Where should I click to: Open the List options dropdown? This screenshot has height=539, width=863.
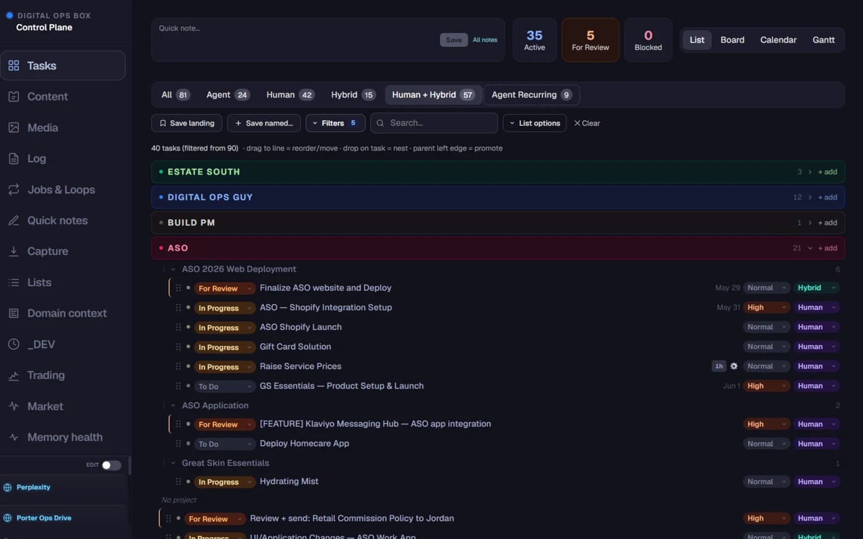click(534, 123)
